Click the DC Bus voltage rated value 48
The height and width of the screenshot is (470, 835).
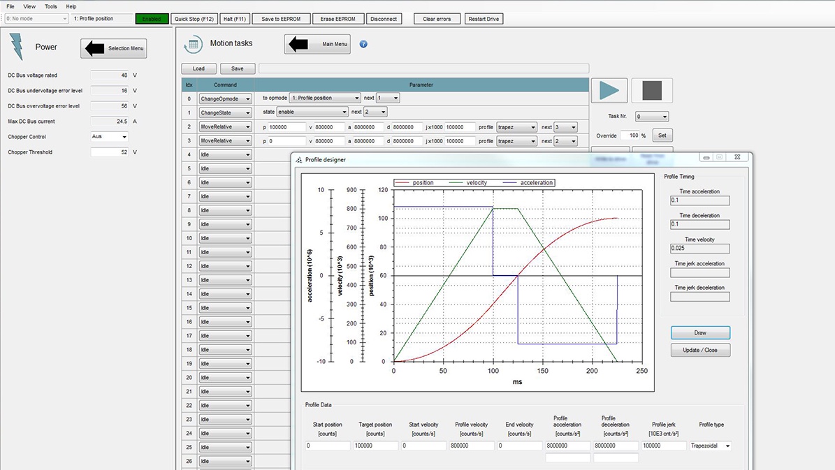[x=110, y=75]
